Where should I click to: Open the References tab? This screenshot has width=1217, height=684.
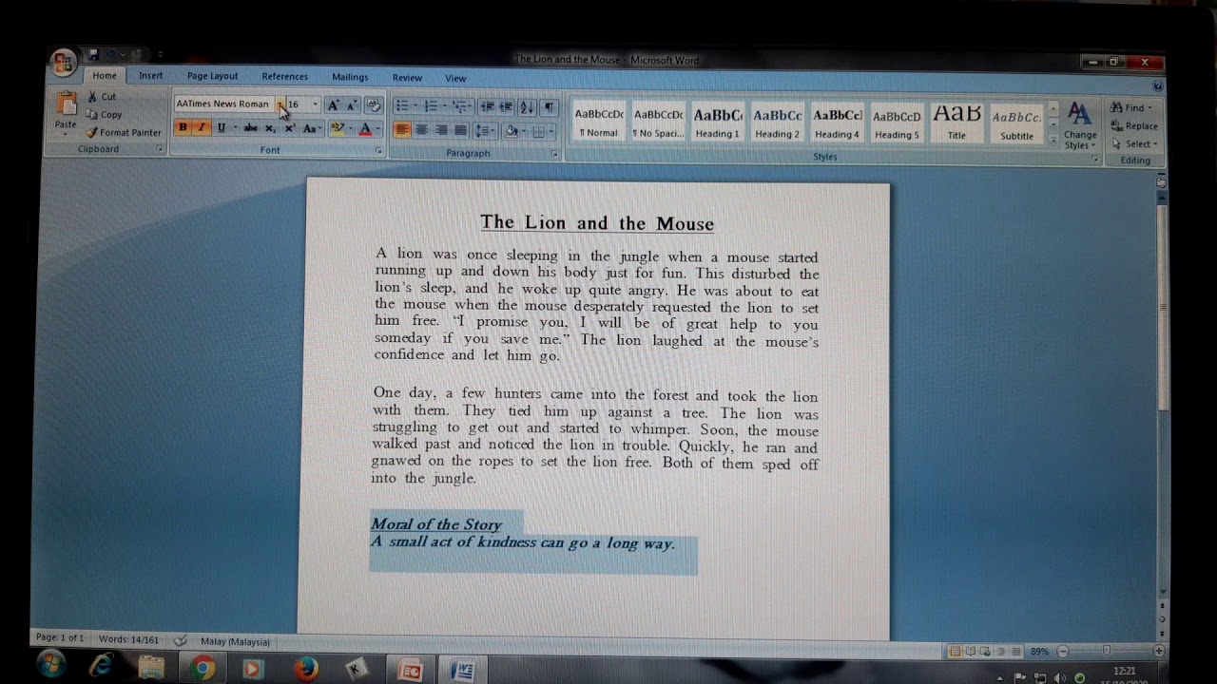click(x=284, y=77)
